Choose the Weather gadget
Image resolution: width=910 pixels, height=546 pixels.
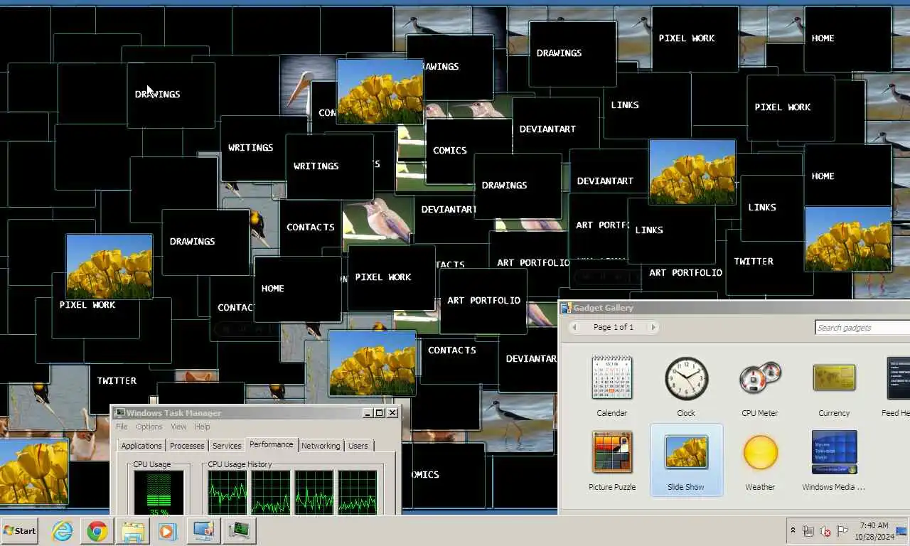click(x=760, y=460)
